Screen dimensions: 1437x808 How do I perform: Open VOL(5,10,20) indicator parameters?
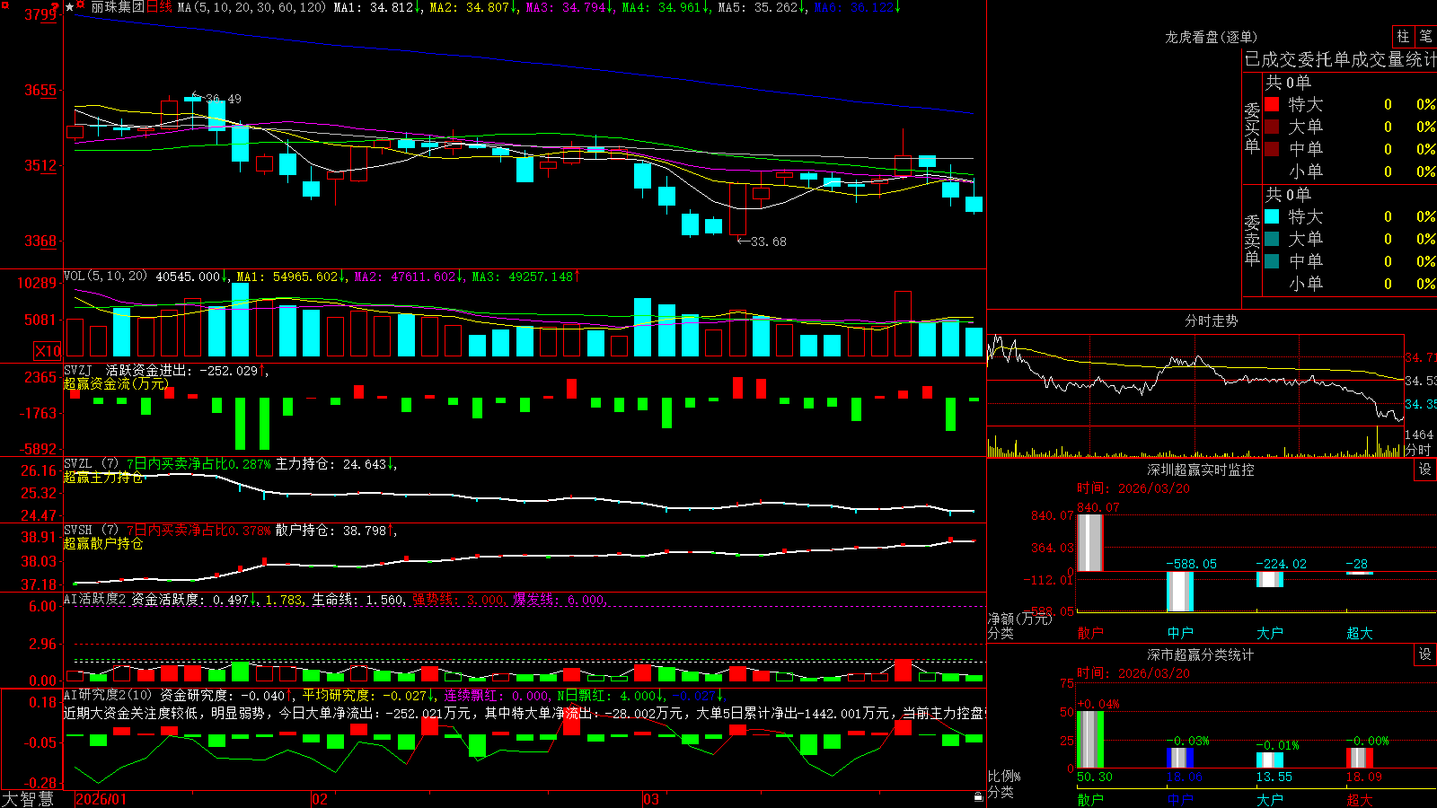(x=105, y=276)
